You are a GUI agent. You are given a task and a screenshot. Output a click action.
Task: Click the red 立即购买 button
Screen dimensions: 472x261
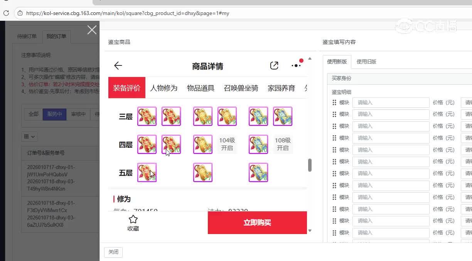point(257,223)
